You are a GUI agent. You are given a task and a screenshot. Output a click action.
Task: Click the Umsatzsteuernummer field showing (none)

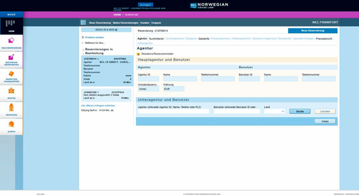148,89
